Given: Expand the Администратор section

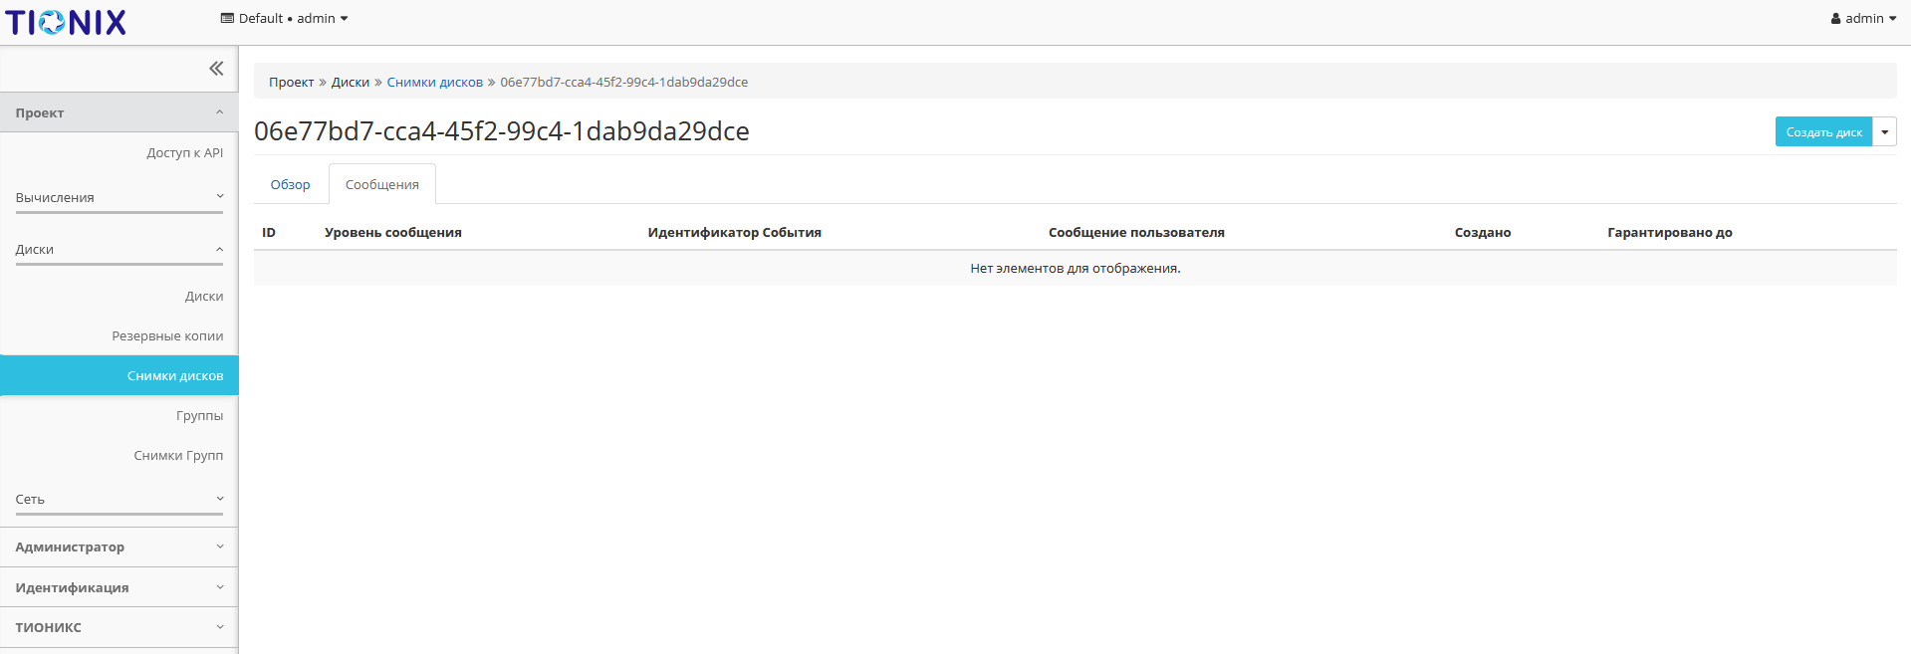Looking at the screenshot, I should click(x=119, y=546).
